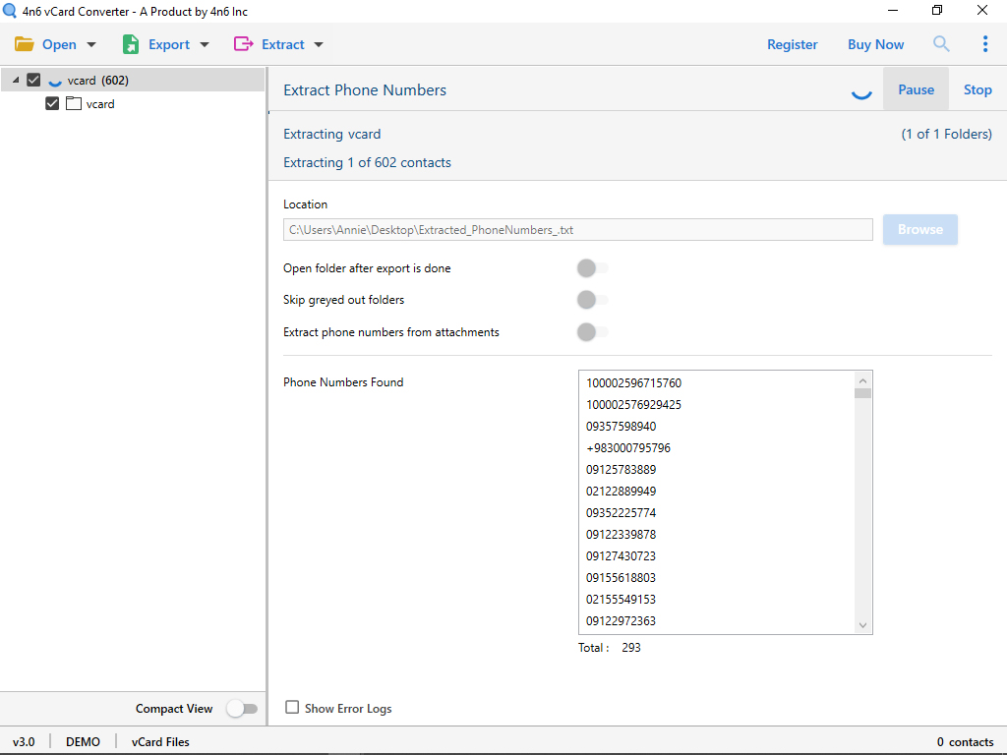Click the Phone Numbers Found label
The image size is (1007, 755).
click(x=343, y=382)
